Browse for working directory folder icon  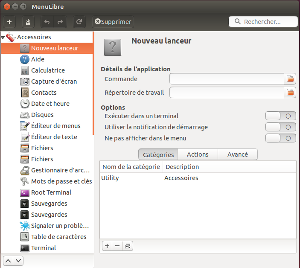tap(290, 93)
